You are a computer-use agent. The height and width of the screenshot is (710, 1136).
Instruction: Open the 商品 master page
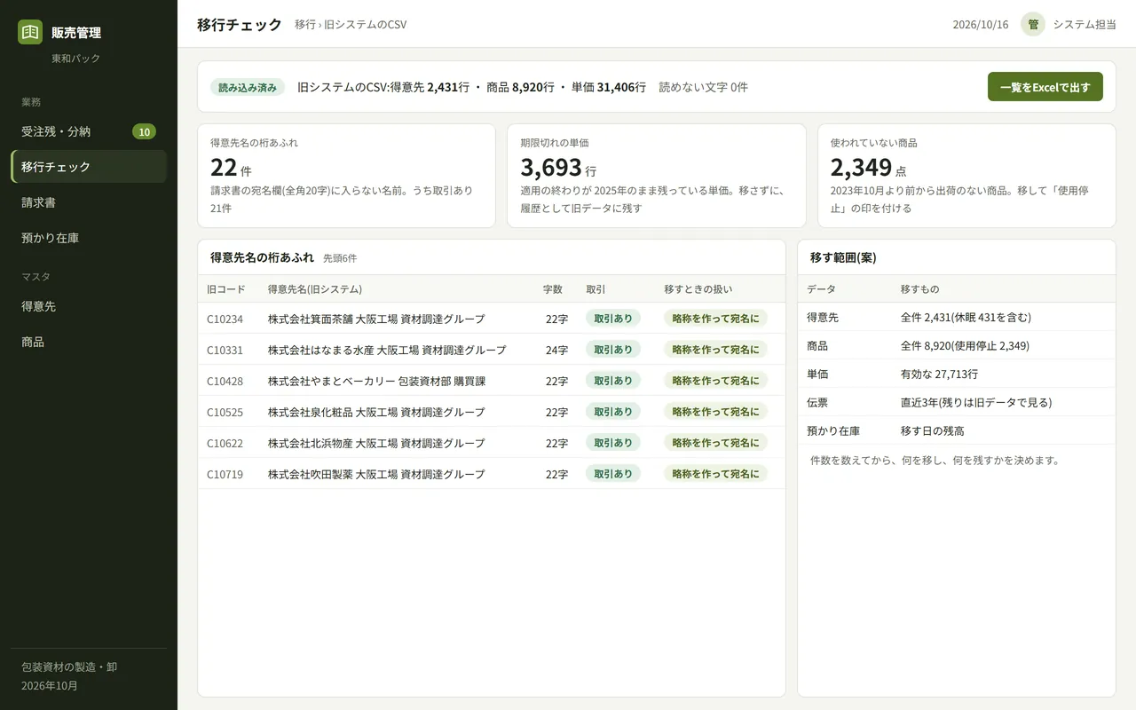point(89,342)
